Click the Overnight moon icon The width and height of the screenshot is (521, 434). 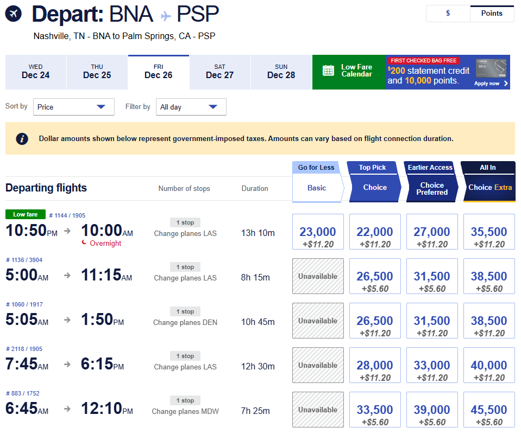point(84,242)
